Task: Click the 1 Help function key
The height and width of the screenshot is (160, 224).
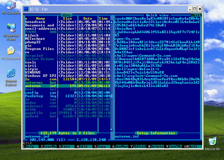Action: point(31,147)
